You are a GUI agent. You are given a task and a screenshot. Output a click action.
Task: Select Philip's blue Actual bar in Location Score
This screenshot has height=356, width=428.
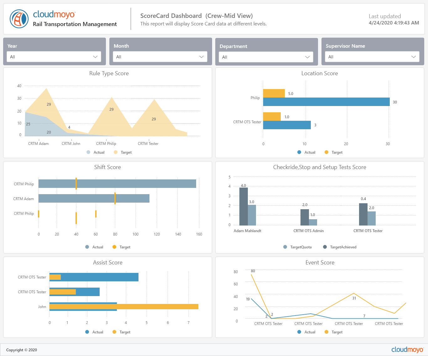tap(326, 102)
